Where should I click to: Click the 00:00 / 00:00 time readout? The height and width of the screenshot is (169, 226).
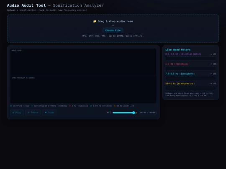click(148, 113)
